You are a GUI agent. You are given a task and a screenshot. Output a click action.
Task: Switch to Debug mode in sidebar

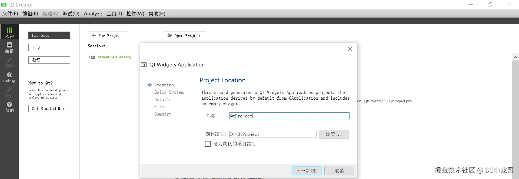click(9, 77)
